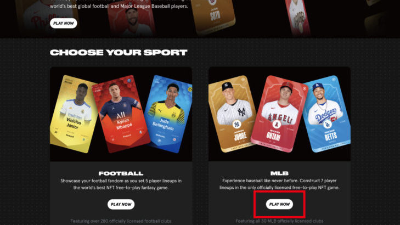Select the Jude Bellingham blue card
Image resolution: width=400 pixels, height=225 pixels.
pos(168,114)
